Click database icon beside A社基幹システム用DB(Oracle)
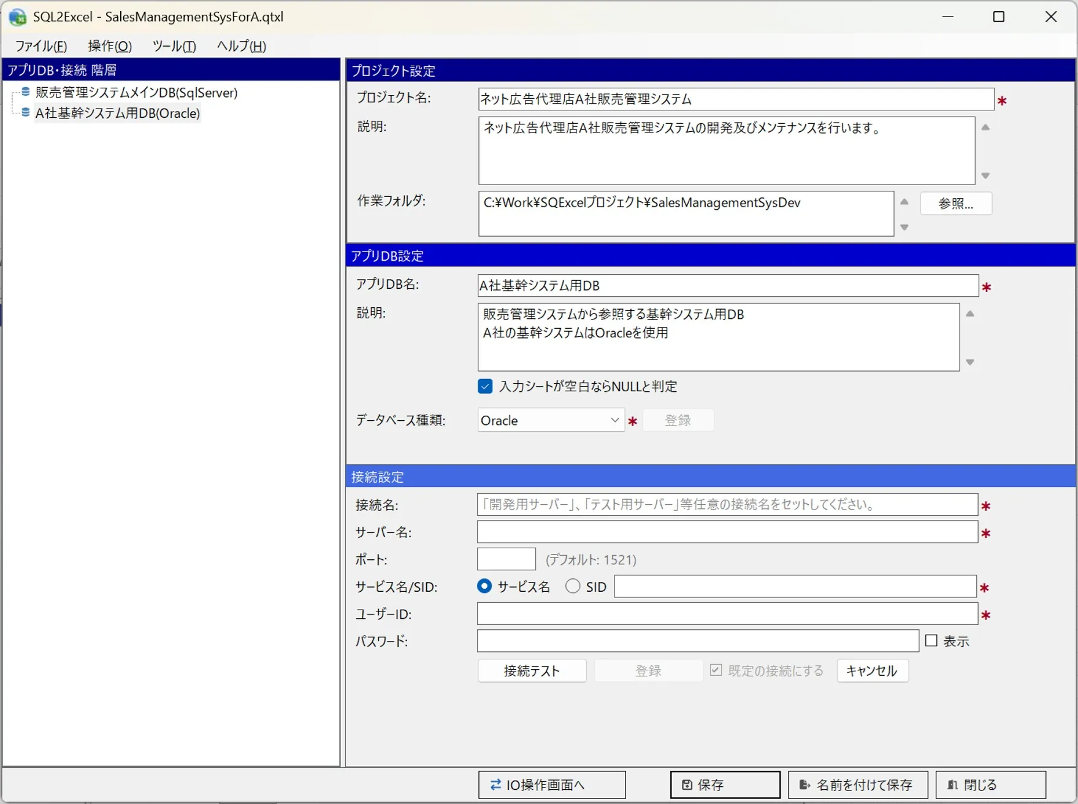 [x=26, y=113]
